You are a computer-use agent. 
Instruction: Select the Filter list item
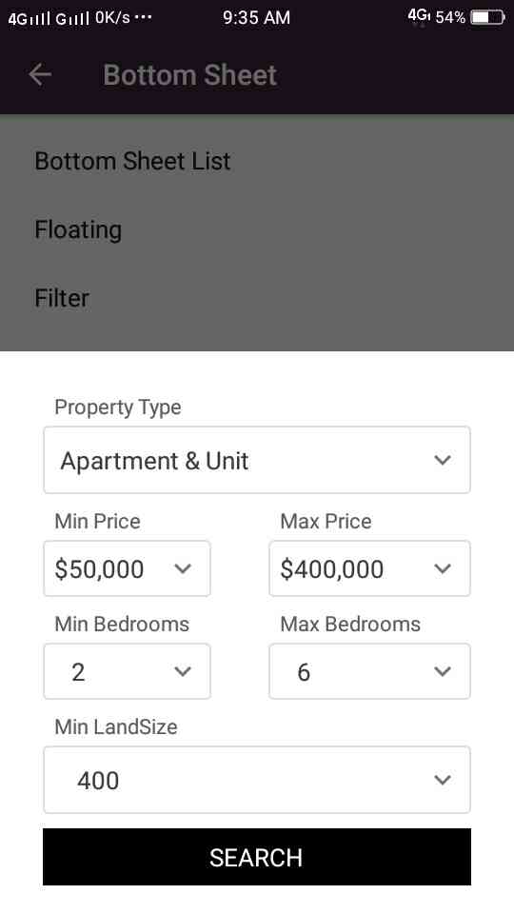(257, 298)
